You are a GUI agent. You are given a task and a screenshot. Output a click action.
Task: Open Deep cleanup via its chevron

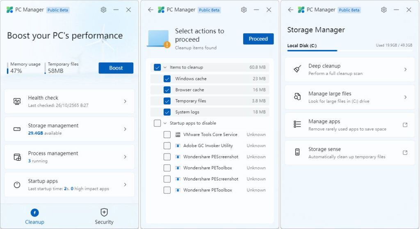405,70
